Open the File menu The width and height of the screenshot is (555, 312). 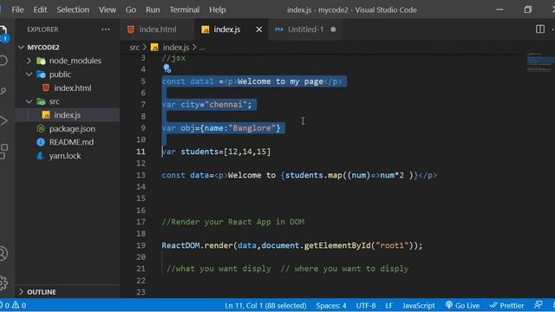coord(17,10)
